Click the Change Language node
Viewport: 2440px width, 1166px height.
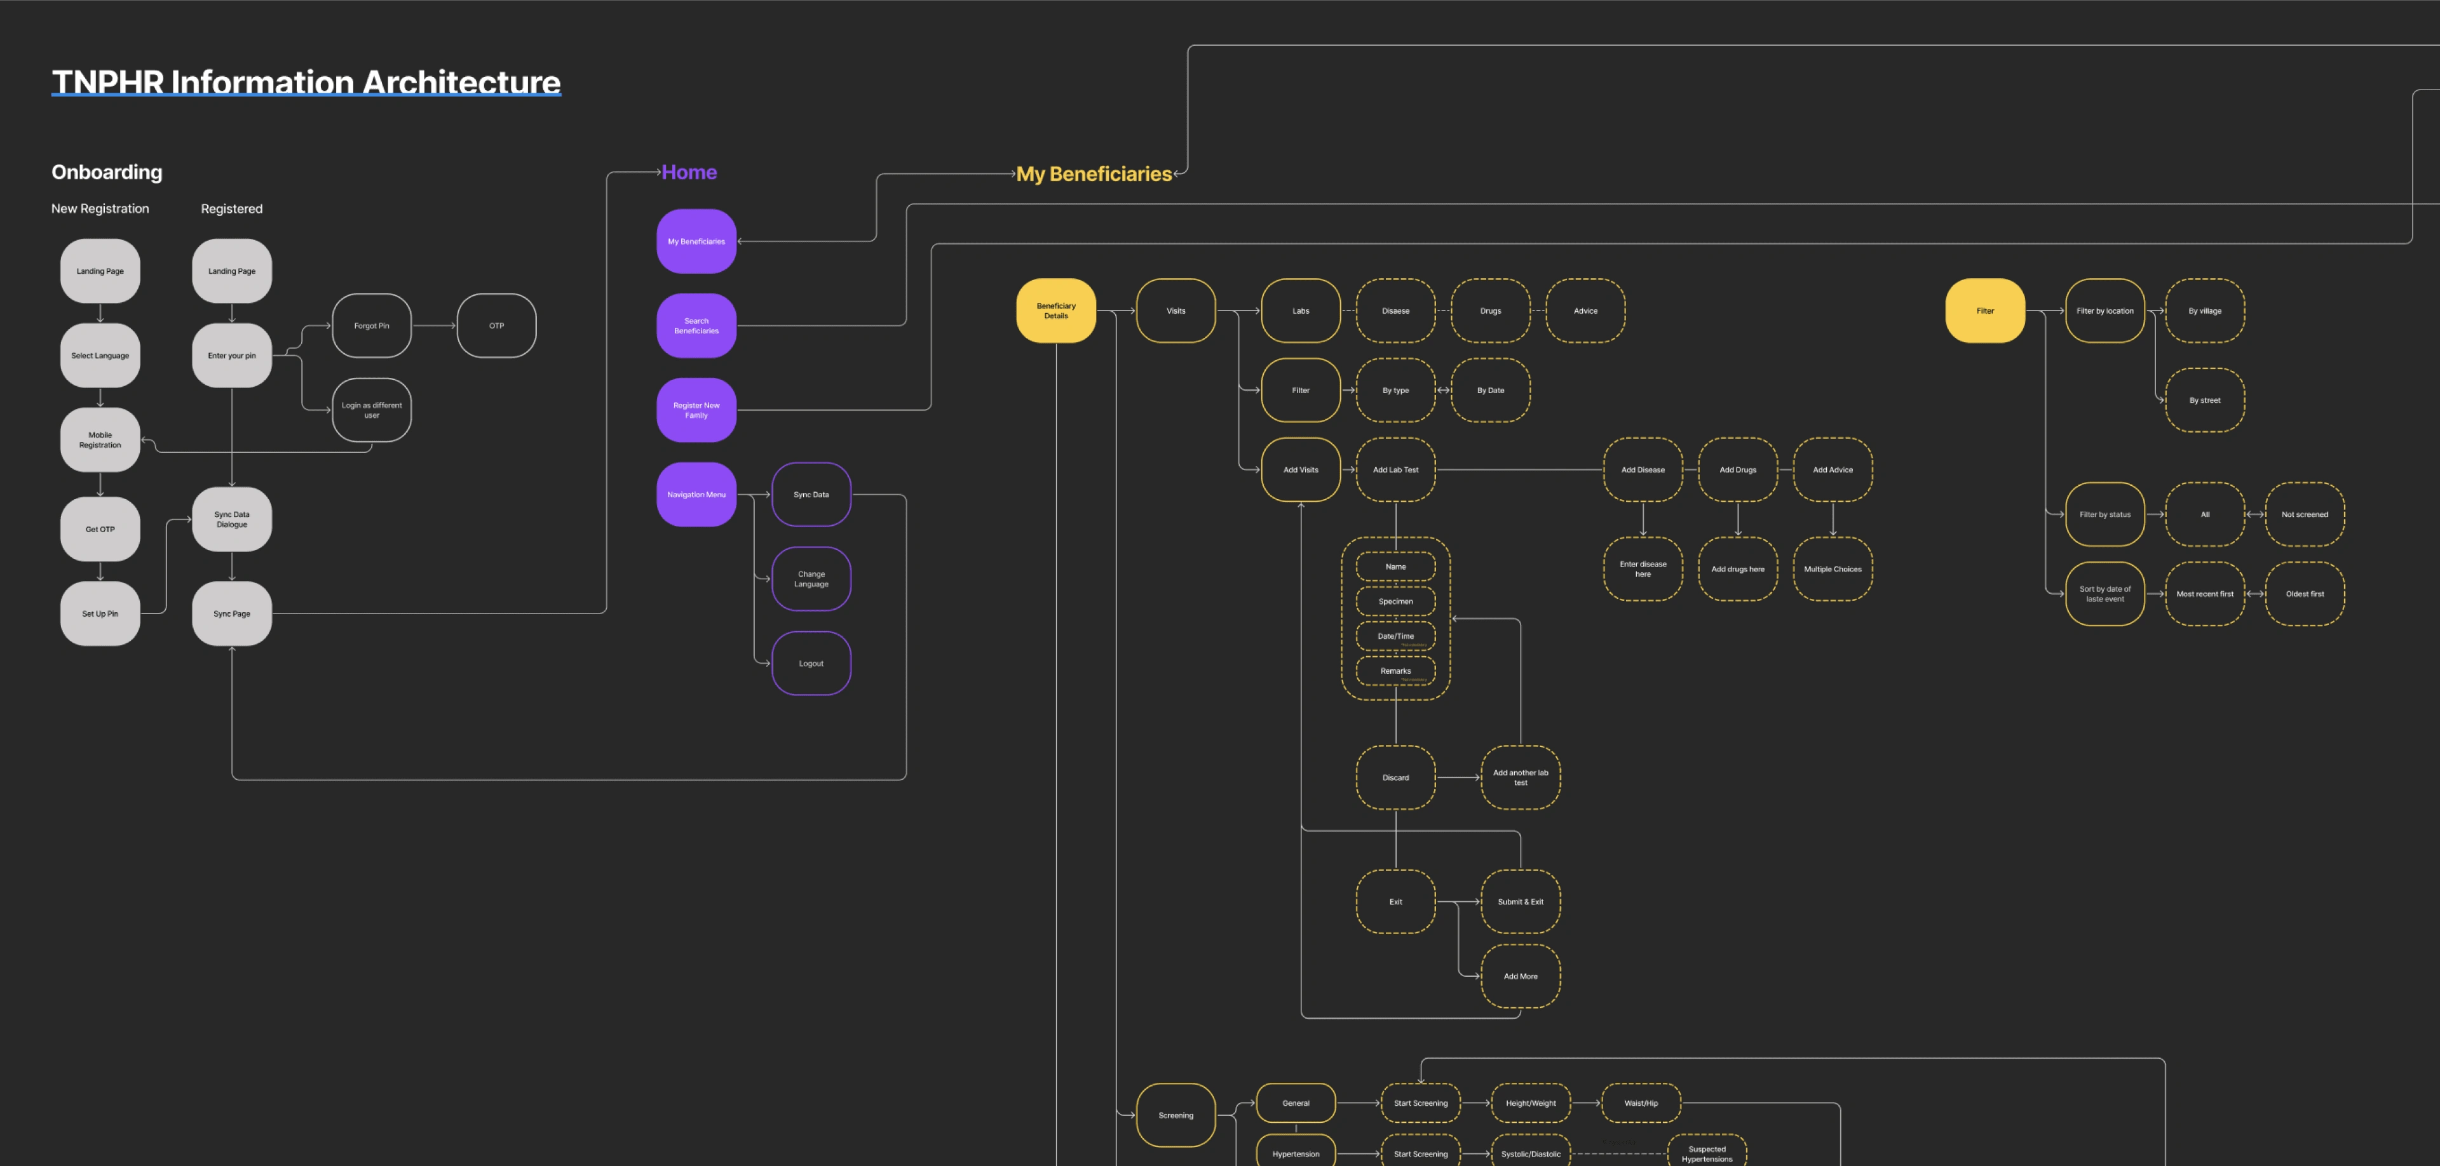tap(811, 579)
